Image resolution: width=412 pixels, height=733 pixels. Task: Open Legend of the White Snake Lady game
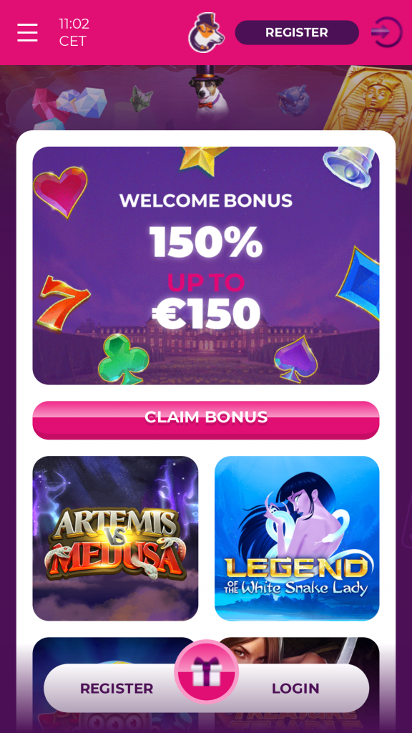(x=297, y=538)
